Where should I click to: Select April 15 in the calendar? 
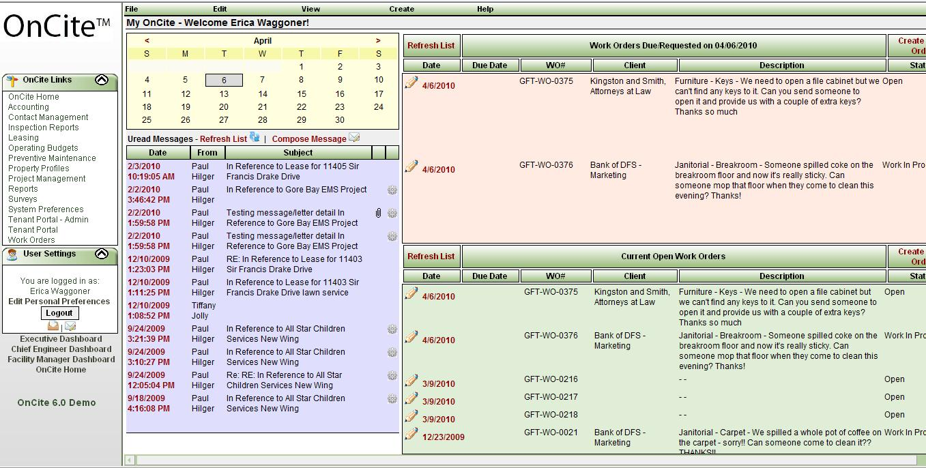(301, 94)
